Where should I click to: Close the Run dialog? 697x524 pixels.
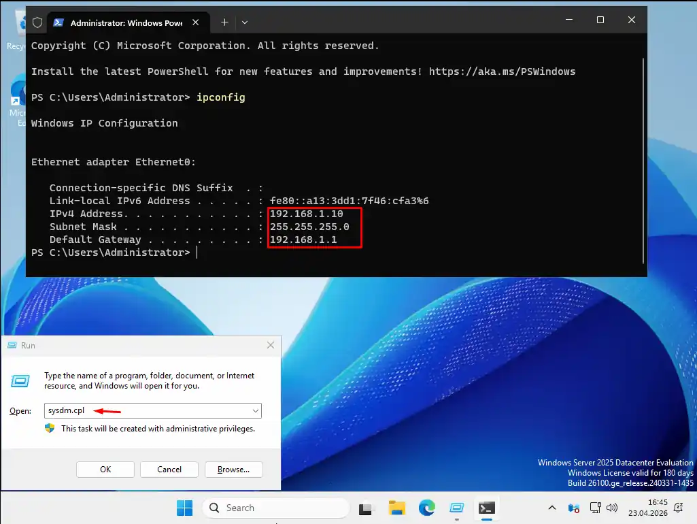point(270,345)
